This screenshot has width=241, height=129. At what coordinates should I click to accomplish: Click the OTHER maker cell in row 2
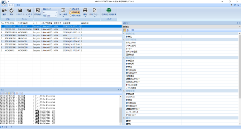click(x=36, y=29)
